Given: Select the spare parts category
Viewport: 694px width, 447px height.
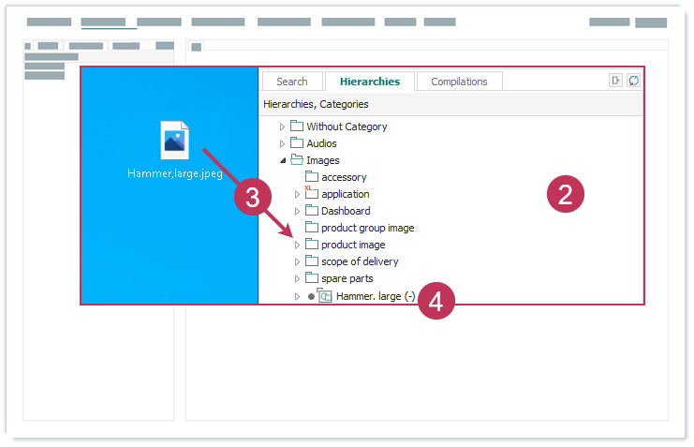Looking at the screenshot, I should point(347,278).
